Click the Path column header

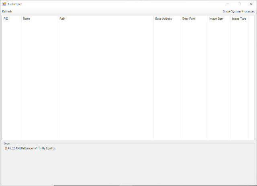[106, 19]
